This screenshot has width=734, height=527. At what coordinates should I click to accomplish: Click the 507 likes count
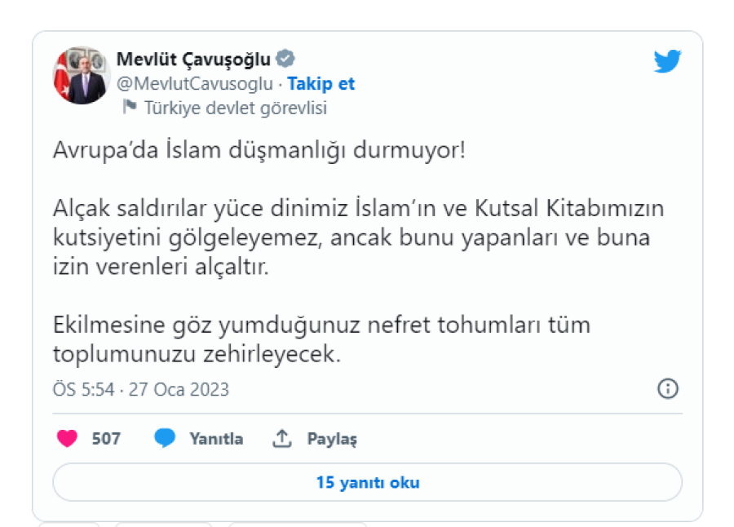coord(106,438)
